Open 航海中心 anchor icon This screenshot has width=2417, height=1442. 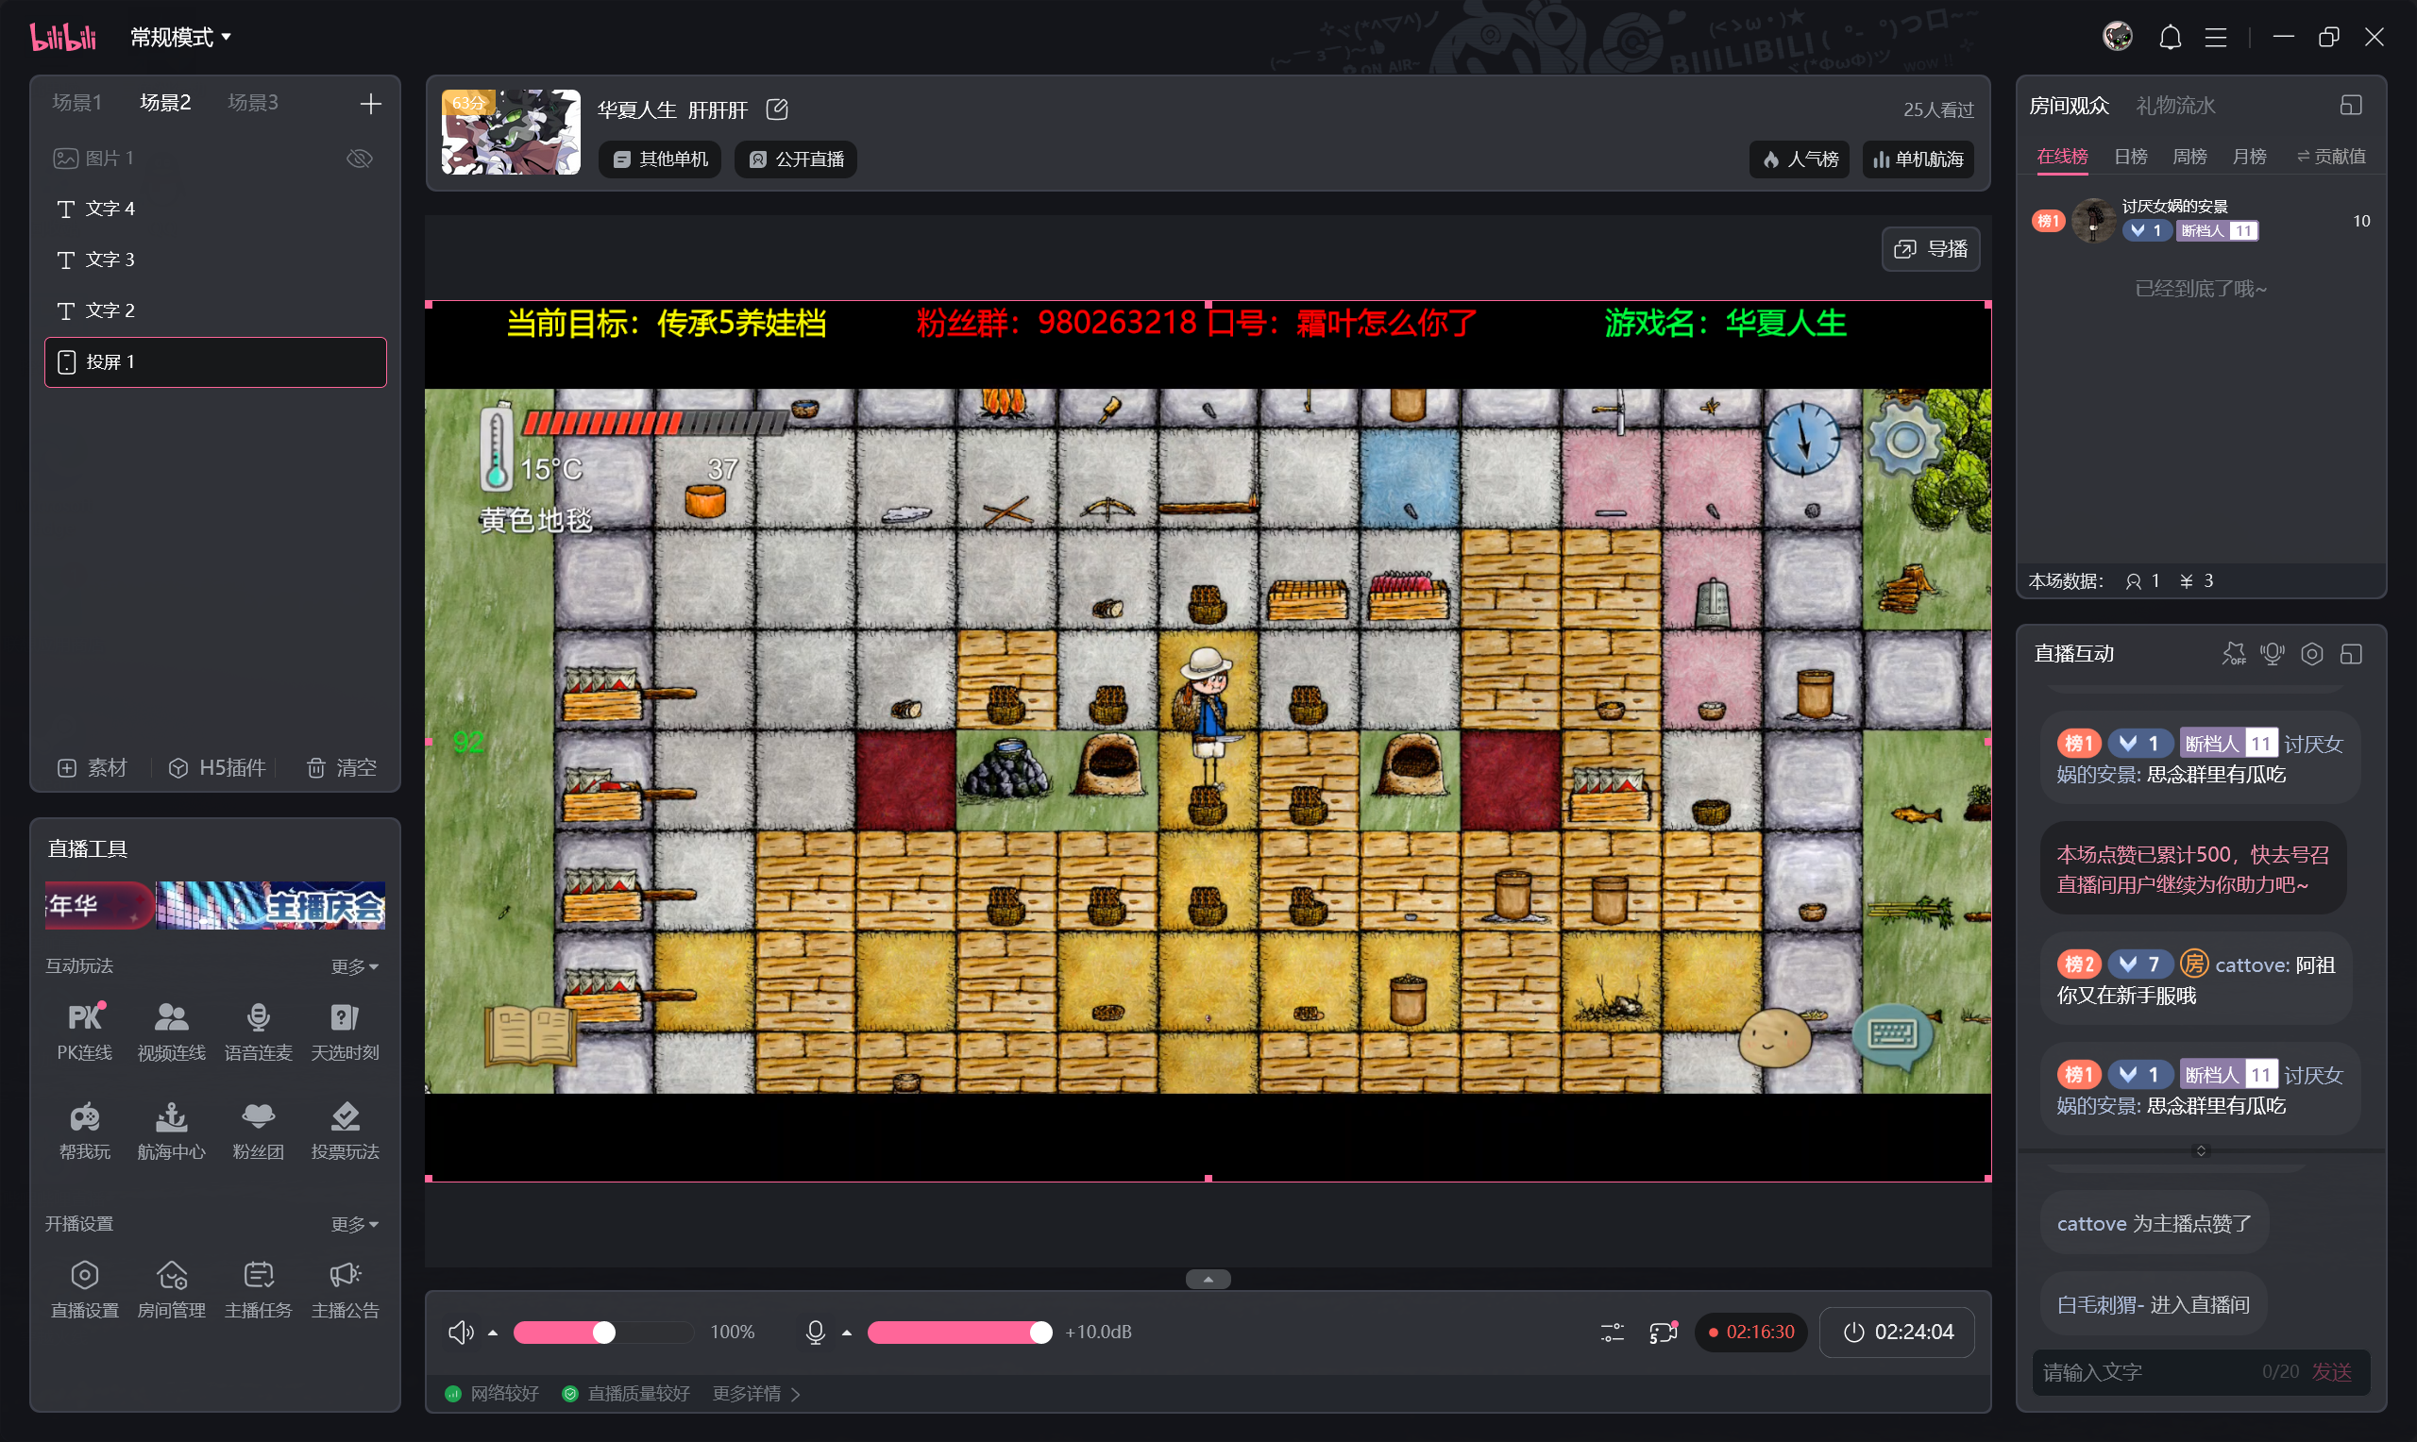[171, 1130]
